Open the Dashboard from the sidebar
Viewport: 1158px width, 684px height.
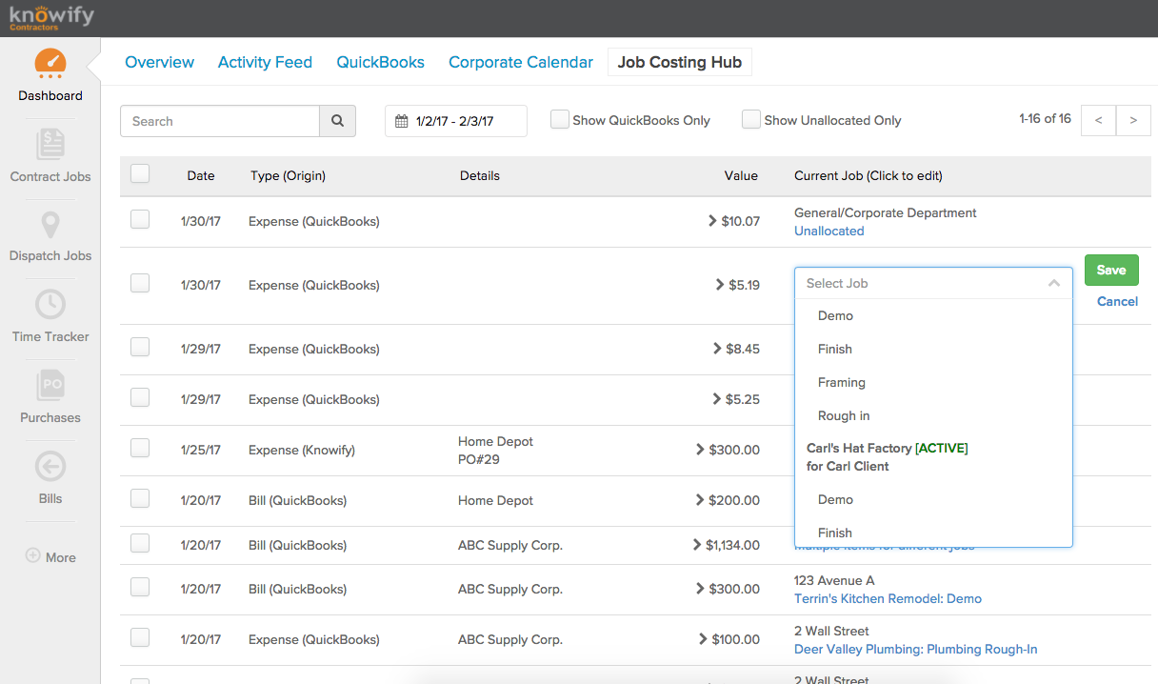[x=50, y=74]
